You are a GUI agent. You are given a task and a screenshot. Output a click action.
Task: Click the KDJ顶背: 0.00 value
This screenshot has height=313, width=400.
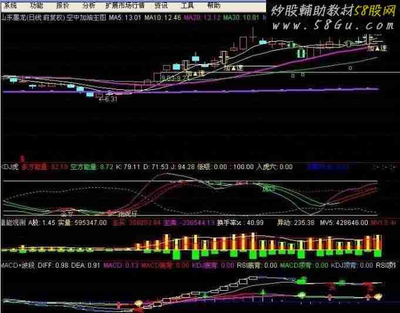coord(352,265)
